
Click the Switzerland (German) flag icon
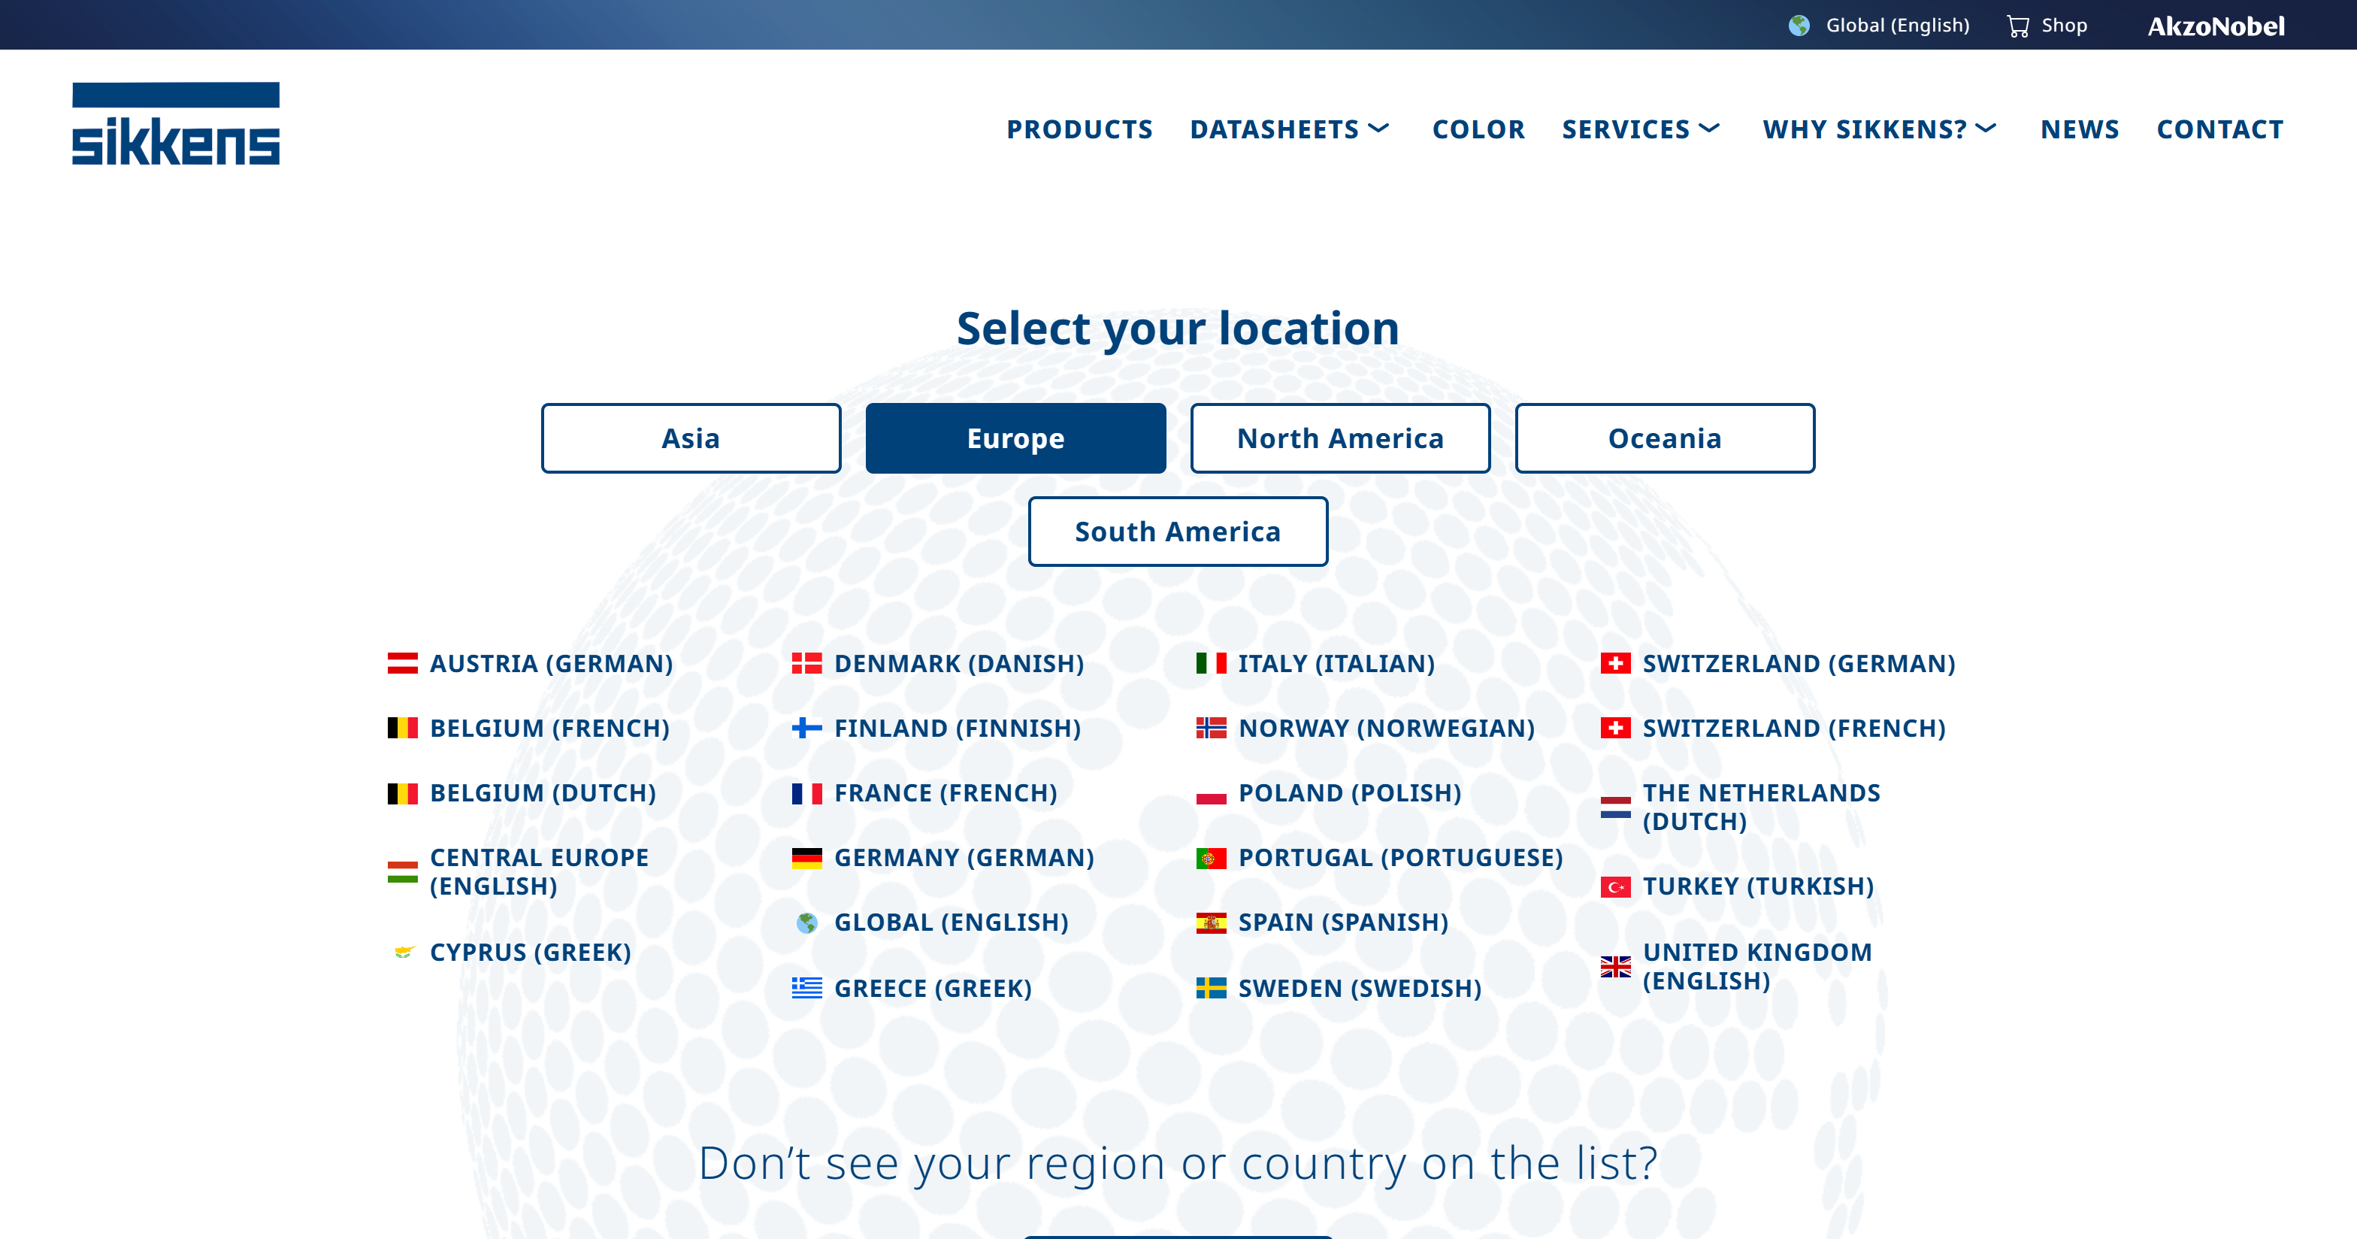click(x=1616, y=663)
